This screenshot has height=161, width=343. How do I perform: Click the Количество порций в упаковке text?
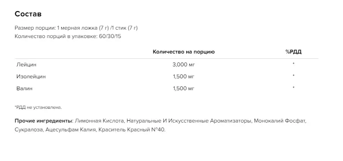pyautogui.click(x=68, y=36)
